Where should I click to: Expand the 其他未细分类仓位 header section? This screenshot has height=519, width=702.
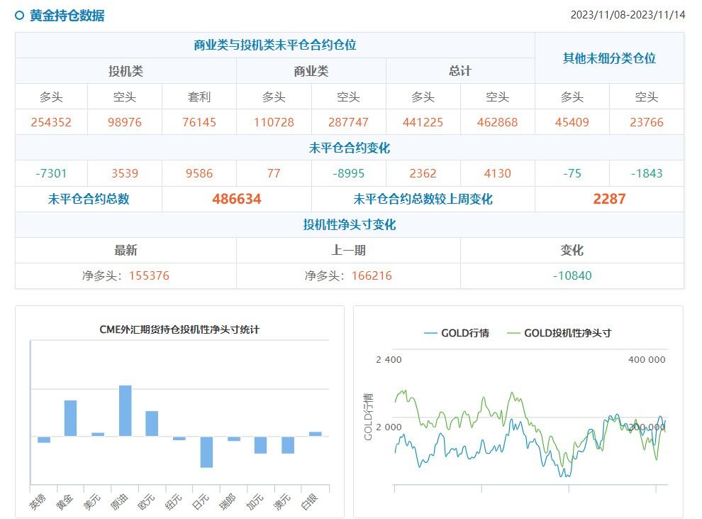click(x=610, y=59)
